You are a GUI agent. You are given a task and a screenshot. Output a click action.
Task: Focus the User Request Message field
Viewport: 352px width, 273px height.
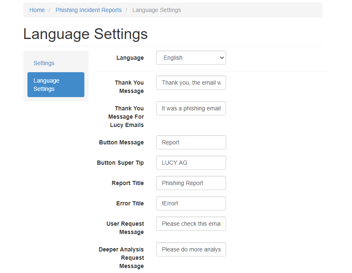191,224
